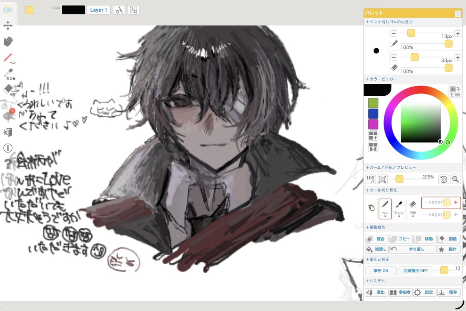
Task: Open the 設定 settings button
Action: tap(425, 292)
